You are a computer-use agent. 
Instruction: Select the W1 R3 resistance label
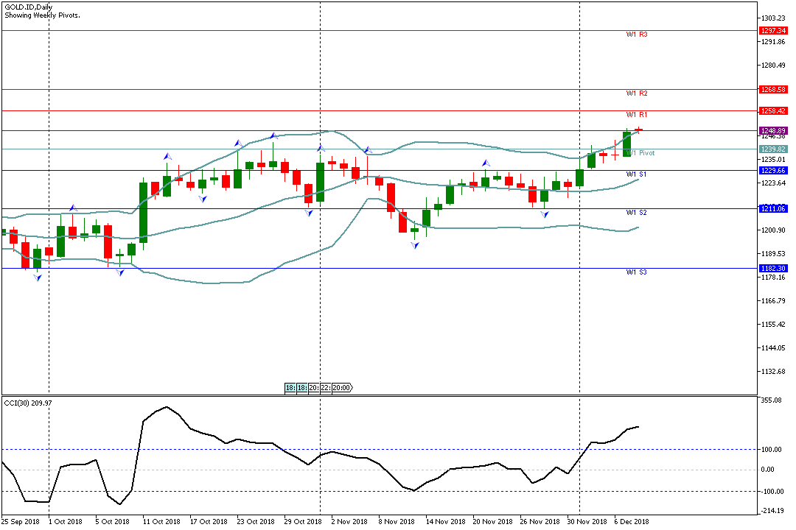click(637, 35)
